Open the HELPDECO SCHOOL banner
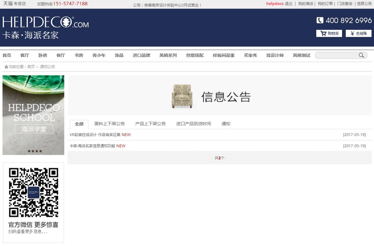This screenshot has width=374, height=246. tap(34, 115)
